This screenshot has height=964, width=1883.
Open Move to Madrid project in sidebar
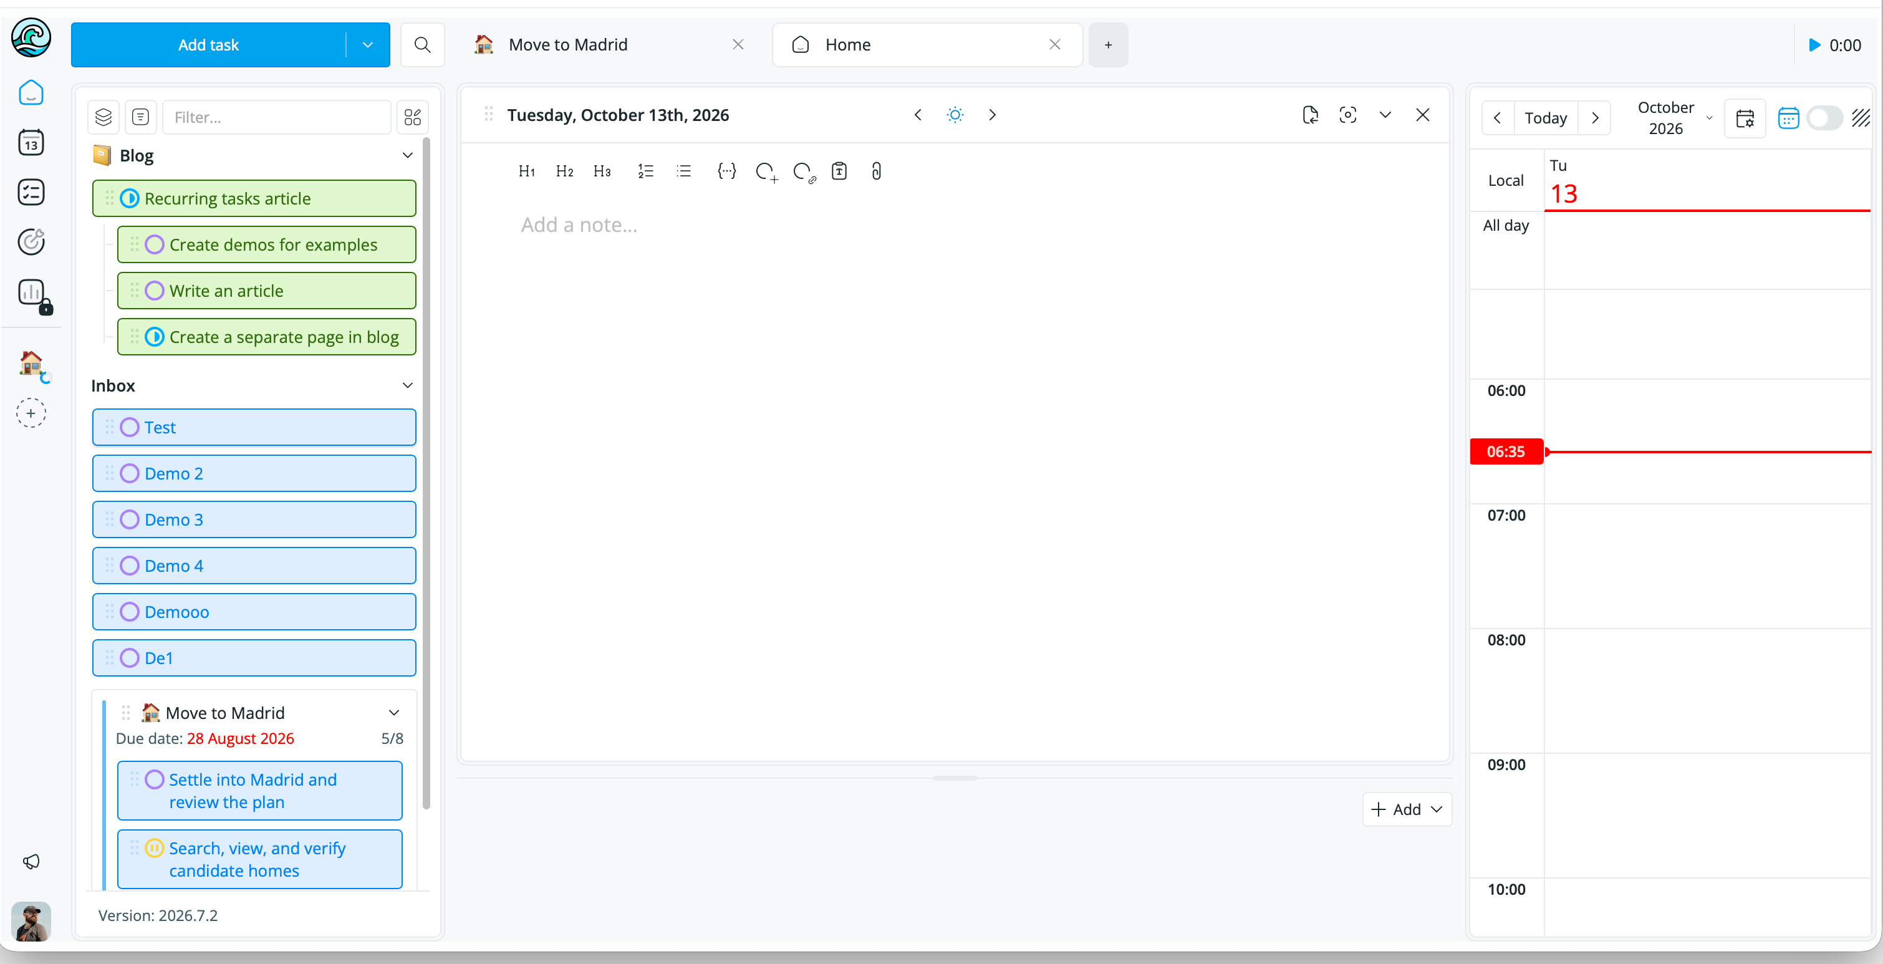(32, 364)
